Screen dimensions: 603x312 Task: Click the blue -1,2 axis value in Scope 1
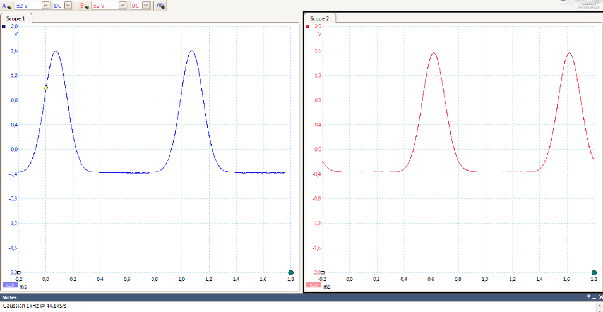[x=13, y=223]
